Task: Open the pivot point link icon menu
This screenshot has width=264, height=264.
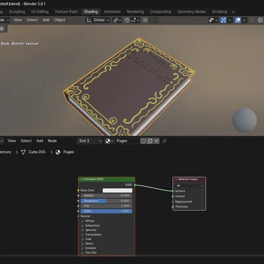Action: tap(117, 20)
